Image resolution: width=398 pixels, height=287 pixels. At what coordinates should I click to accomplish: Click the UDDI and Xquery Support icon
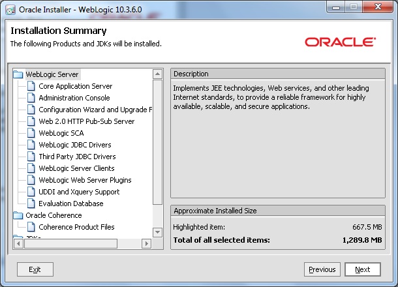pyautogui.click(x=31, y=192)
